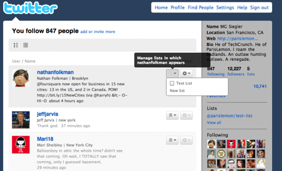Screen dimensions: 282x171
Task: Click '29 minutes ago' timestamp
Action: [51, 168]
